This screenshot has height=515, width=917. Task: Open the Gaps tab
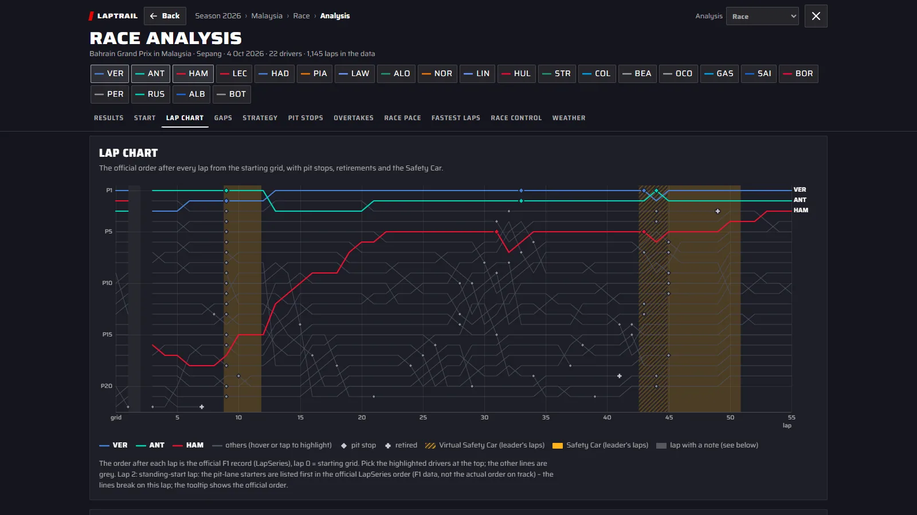click(224, 118)
